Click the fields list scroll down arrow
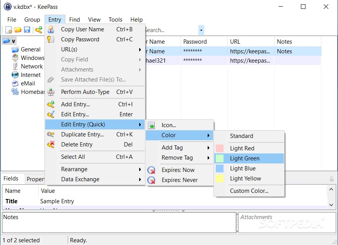Screen dimensions: 338x245 coord(331,205)
